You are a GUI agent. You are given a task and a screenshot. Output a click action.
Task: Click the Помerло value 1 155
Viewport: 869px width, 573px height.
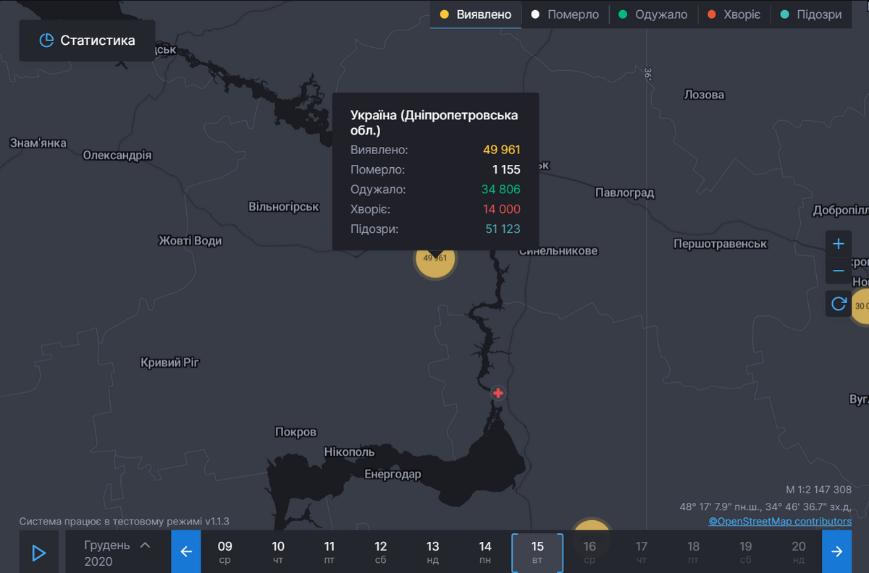click(506, 169)
